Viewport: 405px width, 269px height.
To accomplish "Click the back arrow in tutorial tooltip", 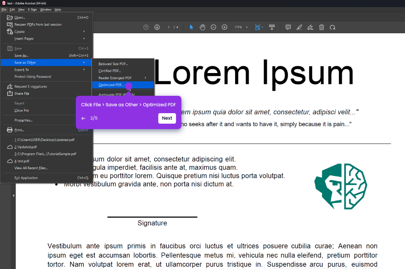I will tap(83, 118).
